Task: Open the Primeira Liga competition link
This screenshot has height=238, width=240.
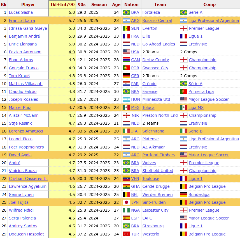Action: [201, 91]
